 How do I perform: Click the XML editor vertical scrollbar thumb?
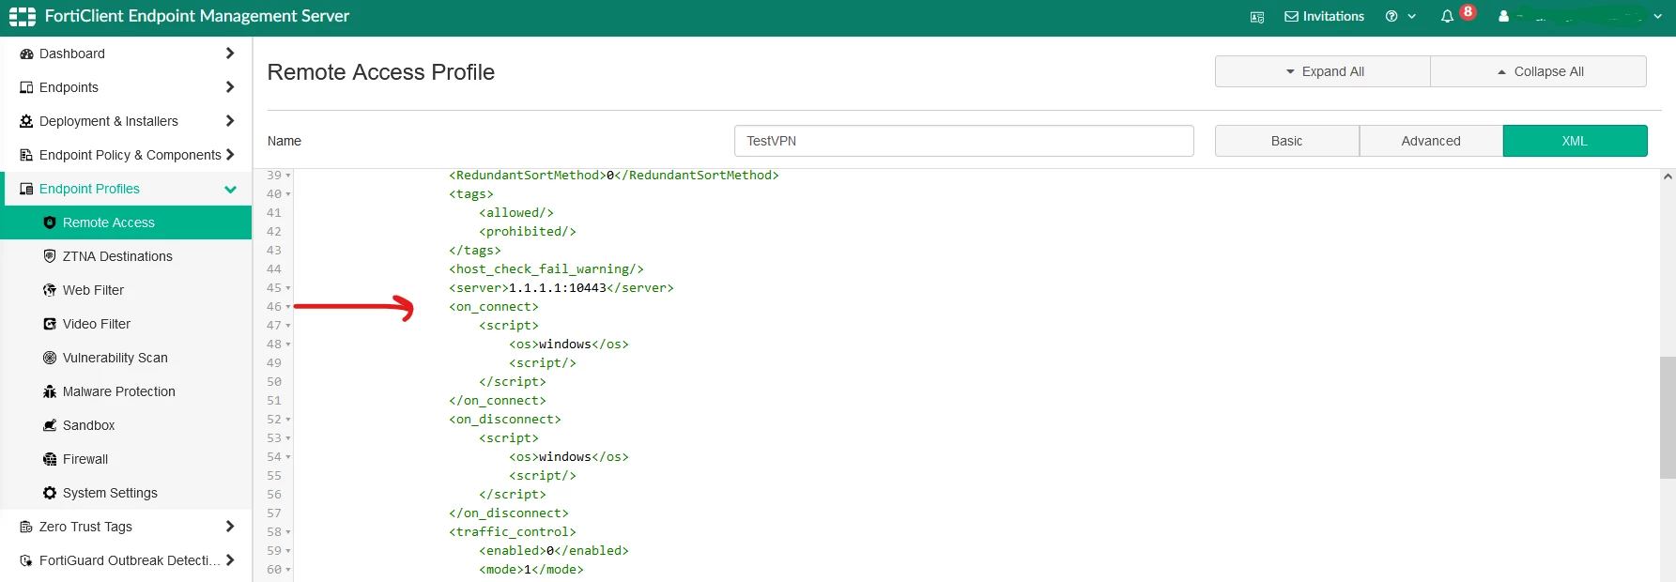(1668, 418)
